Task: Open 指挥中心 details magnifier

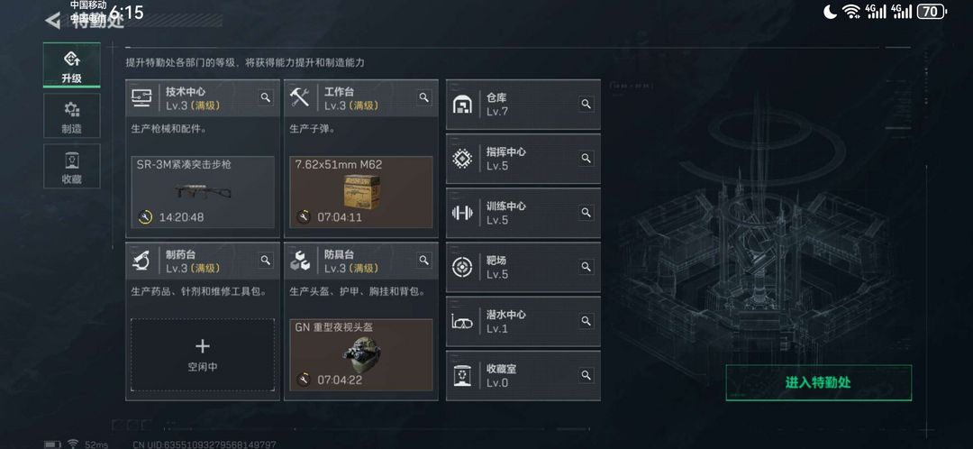Action: tap(586, 159)
